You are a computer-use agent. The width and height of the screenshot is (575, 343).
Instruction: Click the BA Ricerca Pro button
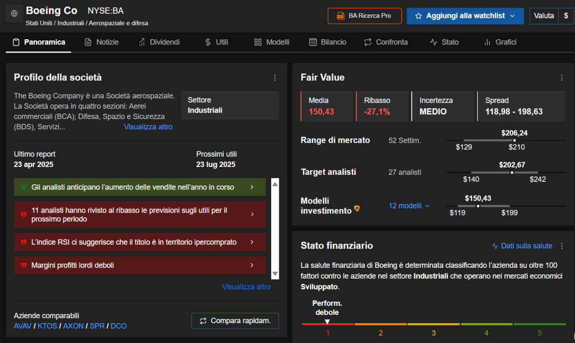click(x=365, y=16)
